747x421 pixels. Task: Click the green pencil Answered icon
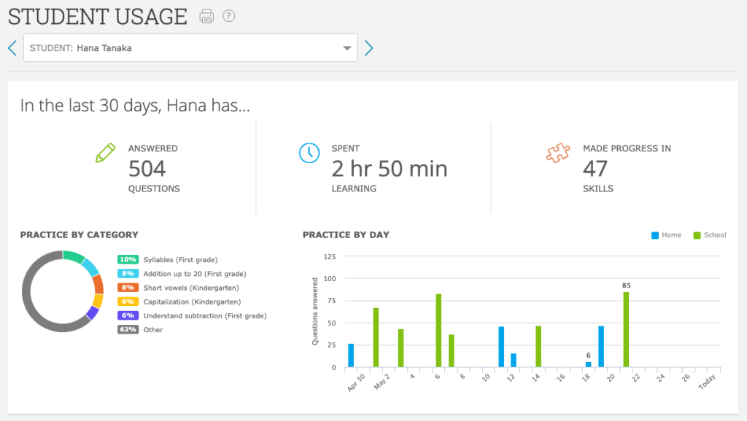tap(106, 153)
